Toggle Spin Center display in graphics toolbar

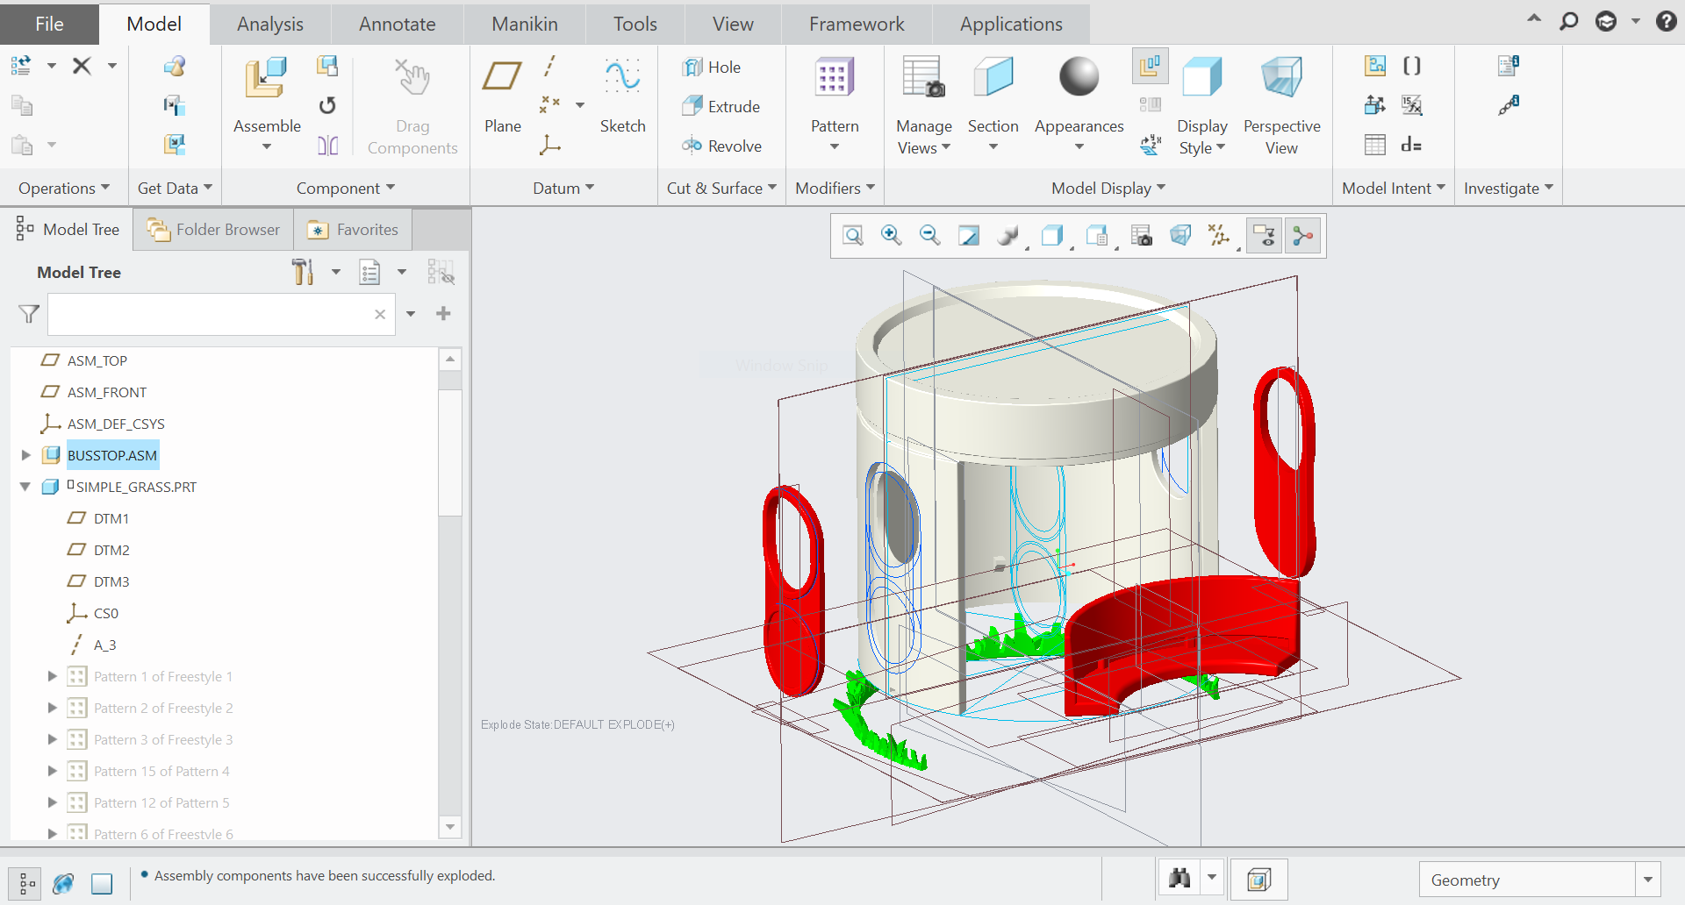click(x=1303, y=236)
